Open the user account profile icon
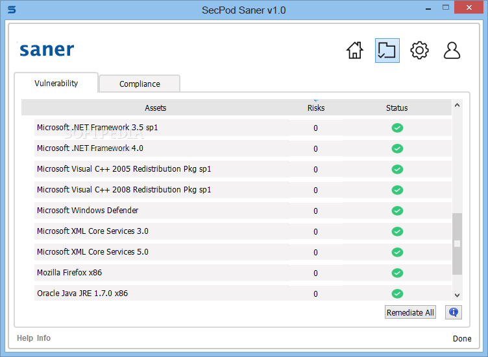This screenshot has width=488, height=357. (x=452, y=51)
